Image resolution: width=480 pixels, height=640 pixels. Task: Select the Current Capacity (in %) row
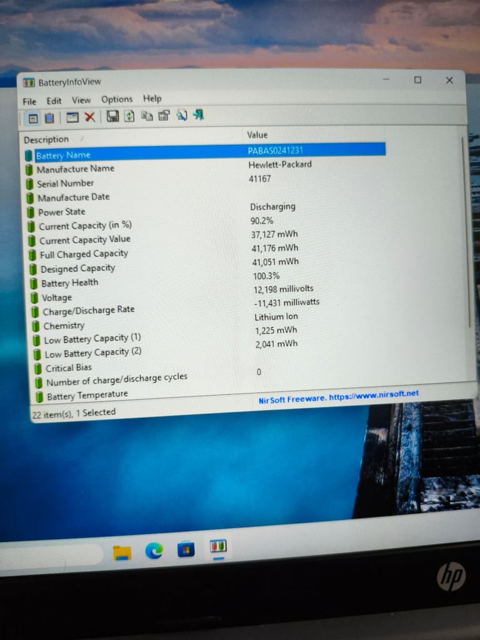coord(207,223)
